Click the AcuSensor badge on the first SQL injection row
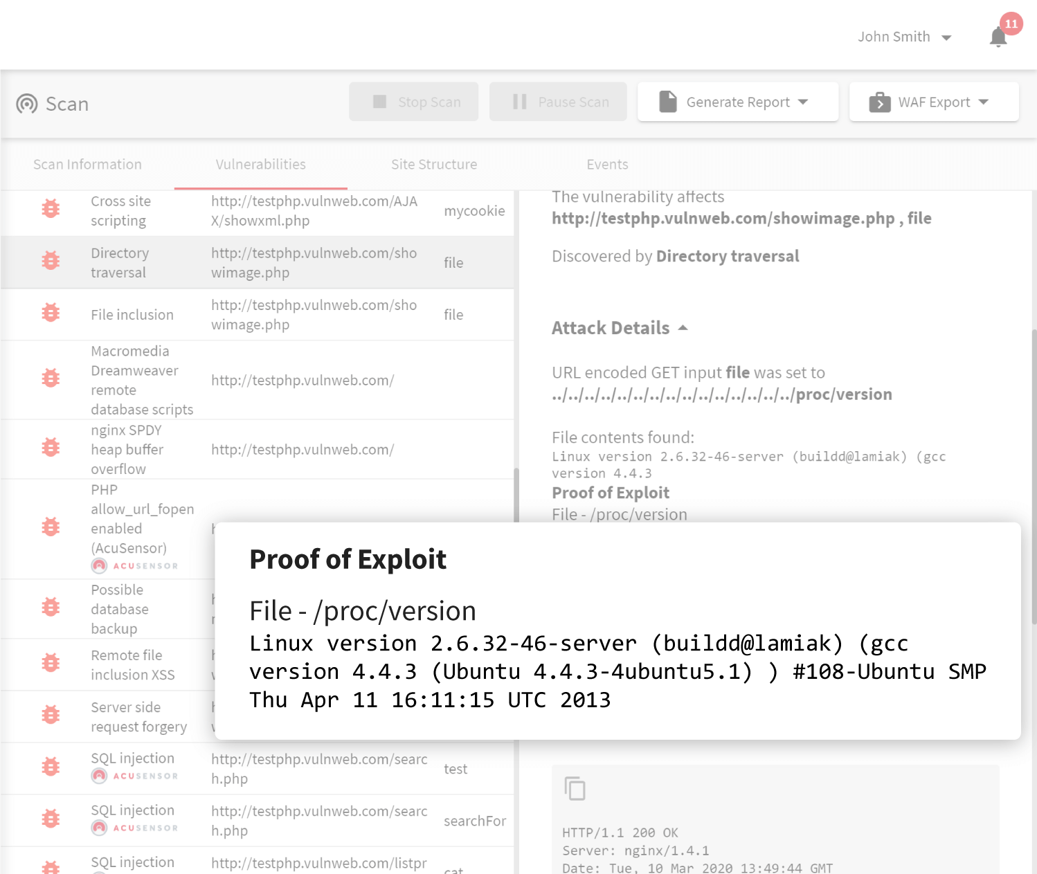 [x=134, y=776]
